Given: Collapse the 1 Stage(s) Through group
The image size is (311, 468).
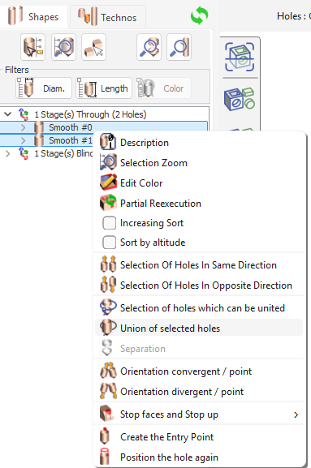Looking at the screenshot, I should coord(8,114).
